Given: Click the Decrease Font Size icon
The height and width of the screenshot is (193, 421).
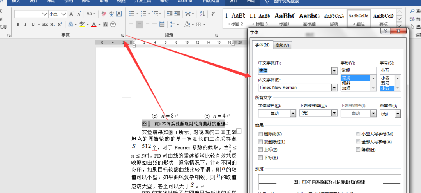Looking at the screenshot, I should tap(79, 14).
